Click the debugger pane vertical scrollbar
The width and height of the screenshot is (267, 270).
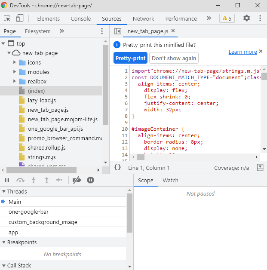pyautogui.click(x=129, y=213)
